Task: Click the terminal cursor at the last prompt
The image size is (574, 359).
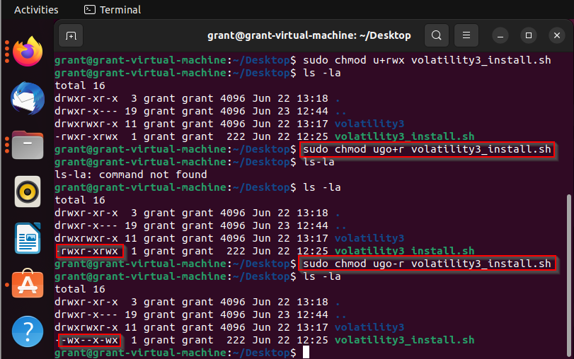Action: point(306,353)
